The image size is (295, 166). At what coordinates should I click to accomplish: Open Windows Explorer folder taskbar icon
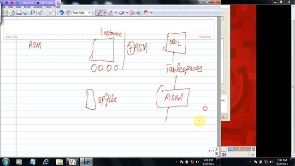[59, 162]
